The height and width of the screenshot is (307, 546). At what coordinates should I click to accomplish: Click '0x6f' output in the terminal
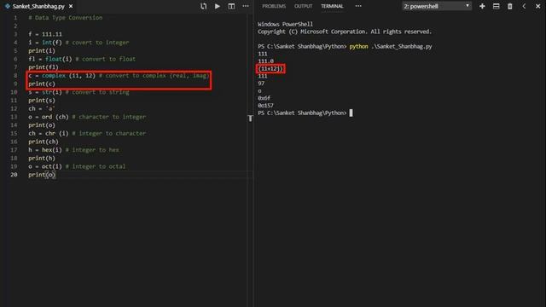tap(264, 98)
